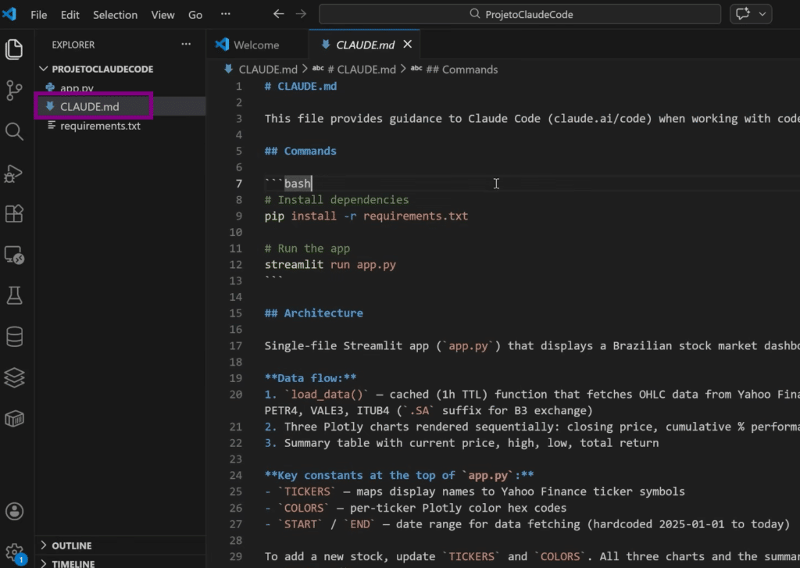Click the 'streamlit run app.py' line
800x568 pixels.
(330, 265)
